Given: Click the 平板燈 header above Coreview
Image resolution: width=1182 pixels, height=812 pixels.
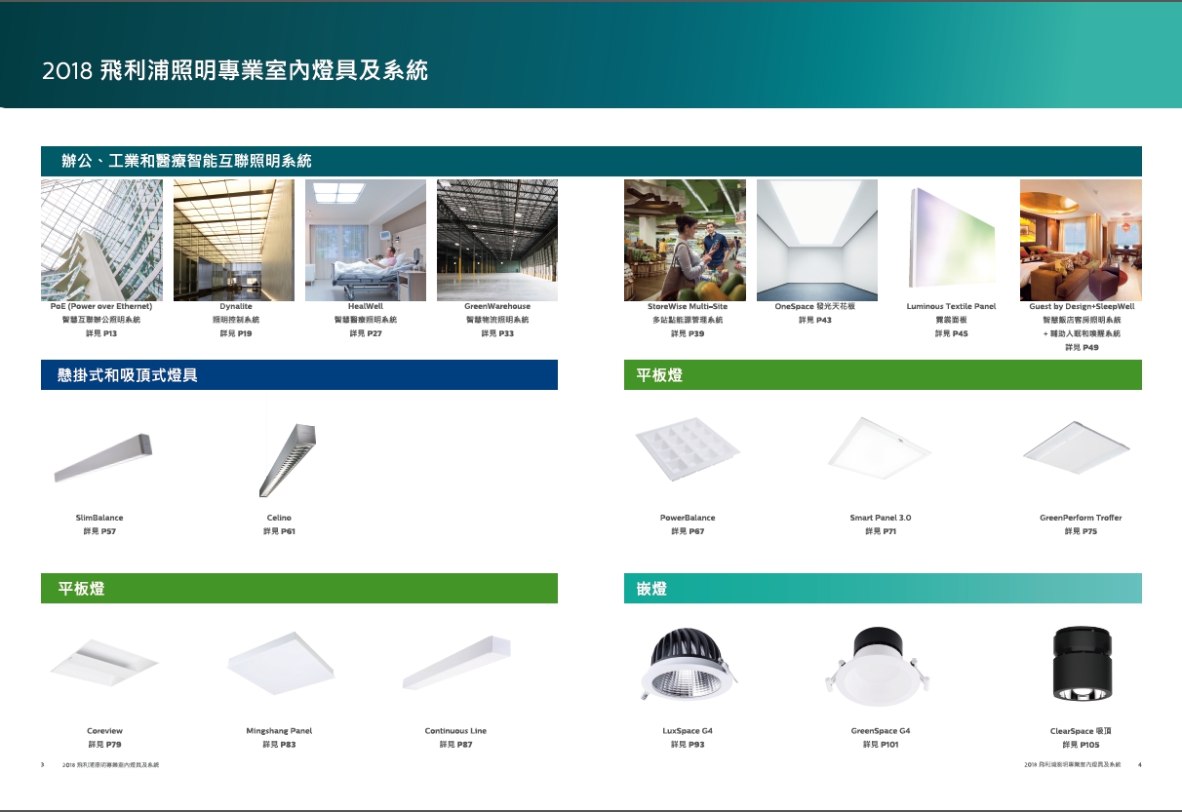Looking at the screenshot, I should click(x=299, y=588).
